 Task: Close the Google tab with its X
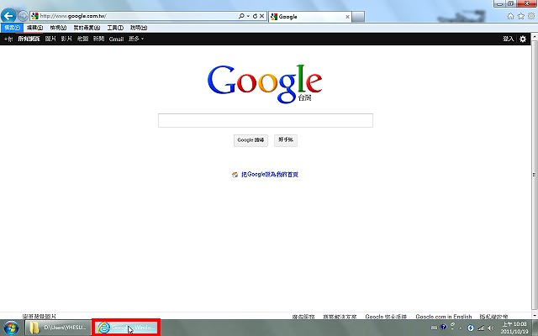tap(347, 17)
